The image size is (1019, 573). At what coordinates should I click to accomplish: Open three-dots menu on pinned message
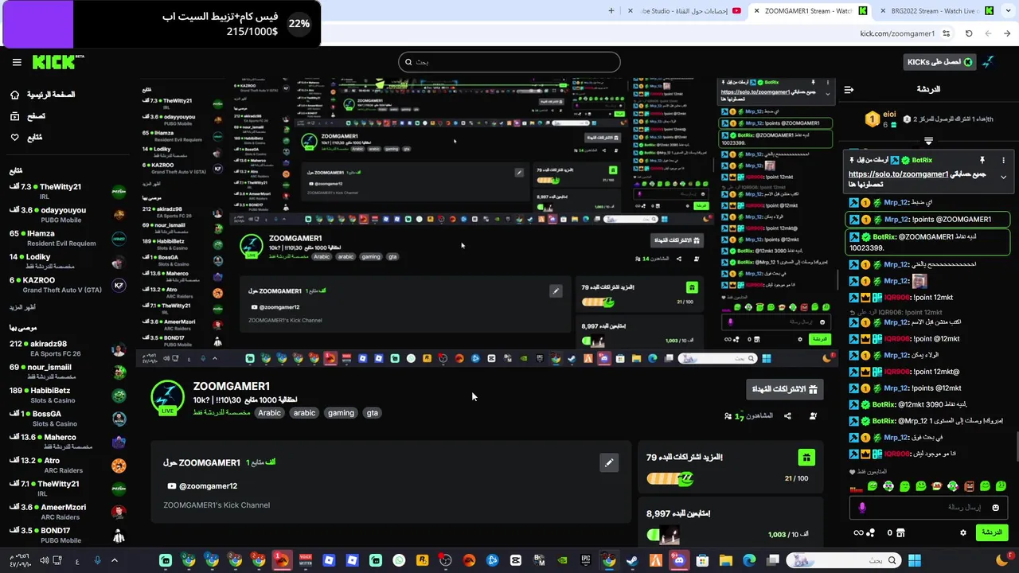click(x=1003, y=160)
